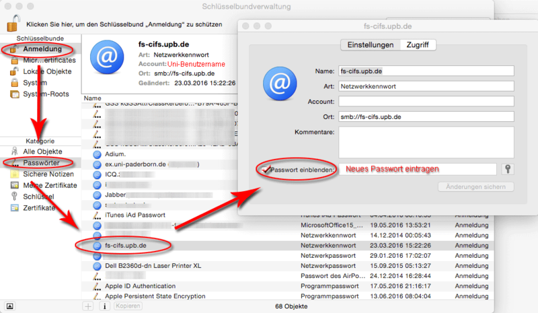538x313 pixels.
Task: Click the Änderungen sichern button
Action: [476, 187]
